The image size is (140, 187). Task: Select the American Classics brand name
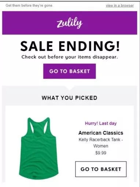(101, 133)
